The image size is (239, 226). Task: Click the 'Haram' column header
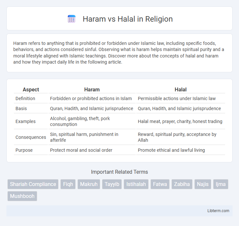(92, 89)
